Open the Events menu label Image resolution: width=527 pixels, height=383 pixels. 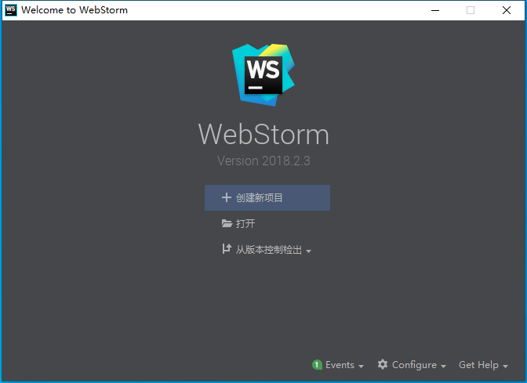click(340, 365)
